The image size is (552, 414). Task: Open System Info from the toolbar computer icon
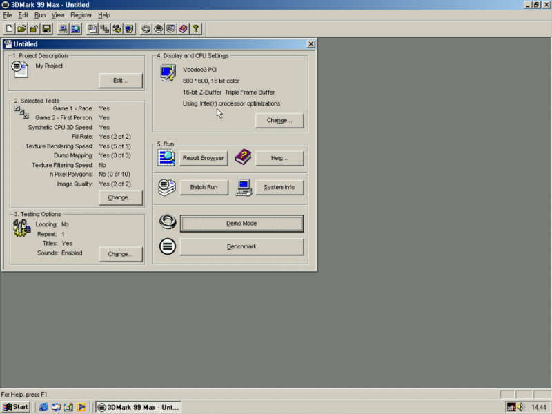[63, 29]
